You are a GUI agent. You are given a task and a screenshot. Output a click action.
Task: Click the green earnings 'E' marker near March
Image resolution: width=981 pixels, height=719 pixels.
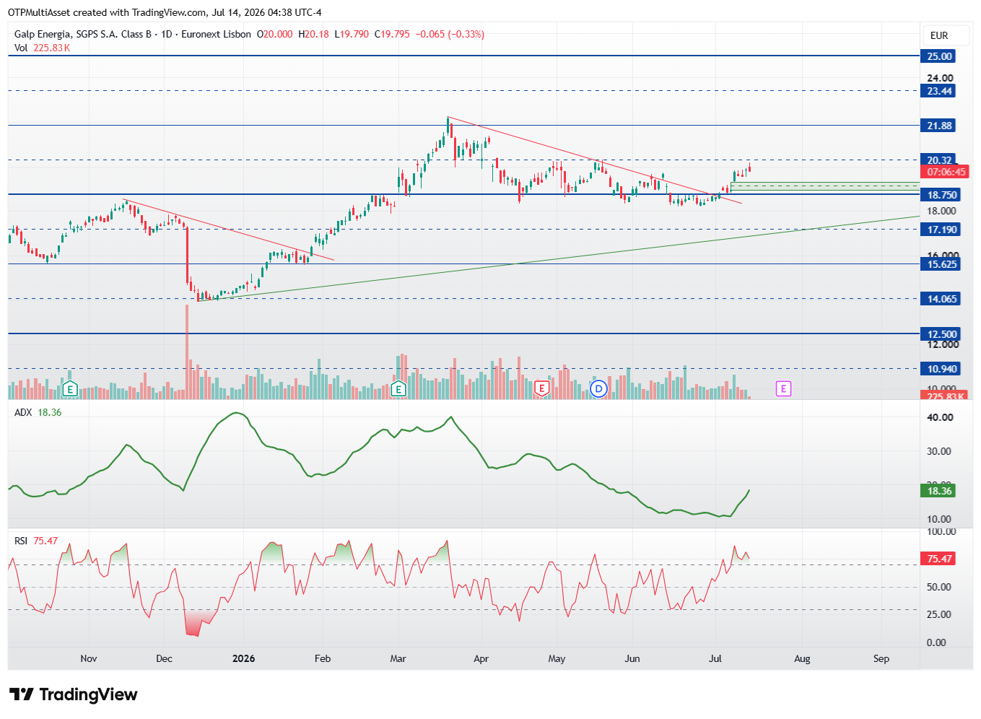tap(398, 389)
